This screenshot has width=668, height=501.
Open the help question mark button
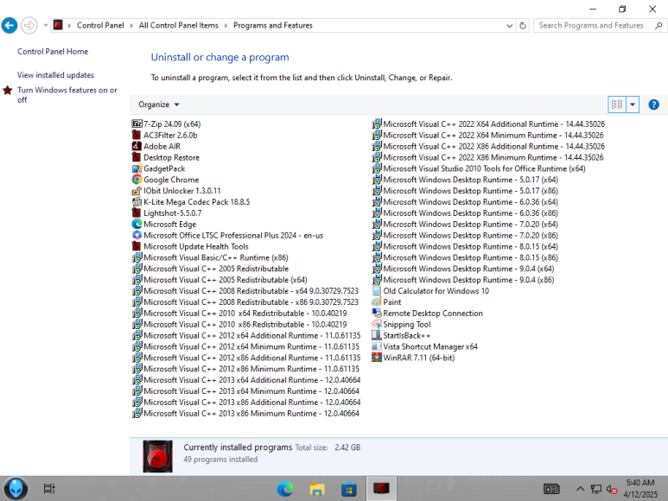tap(653, 105)
